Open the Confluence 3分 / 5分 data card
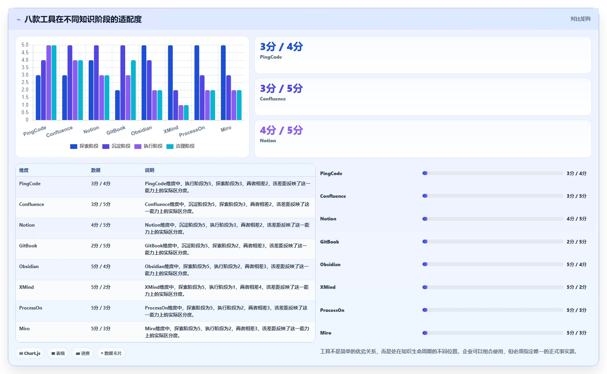The width and height of the screenshot is (607, 374). click(423, 97)
